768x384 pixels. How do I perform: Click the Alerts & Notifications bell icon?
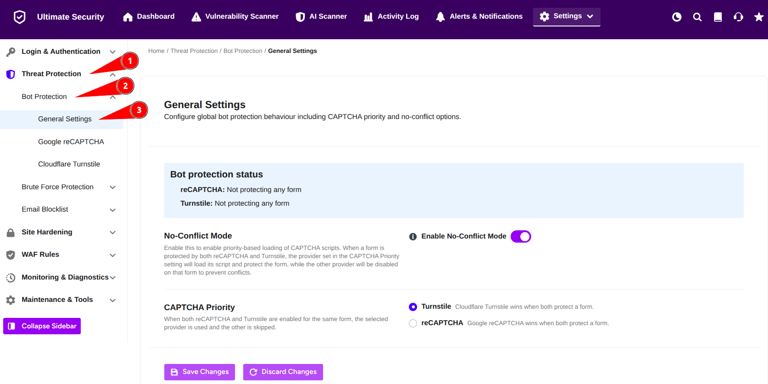click(440, 17)
